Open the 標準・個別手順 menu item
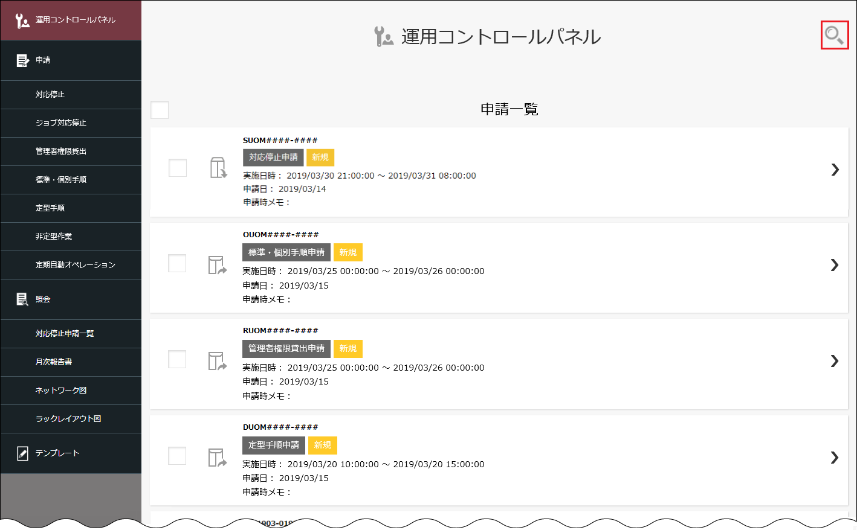The width and height of the screenshot is (857, 530). pos(71,180)
